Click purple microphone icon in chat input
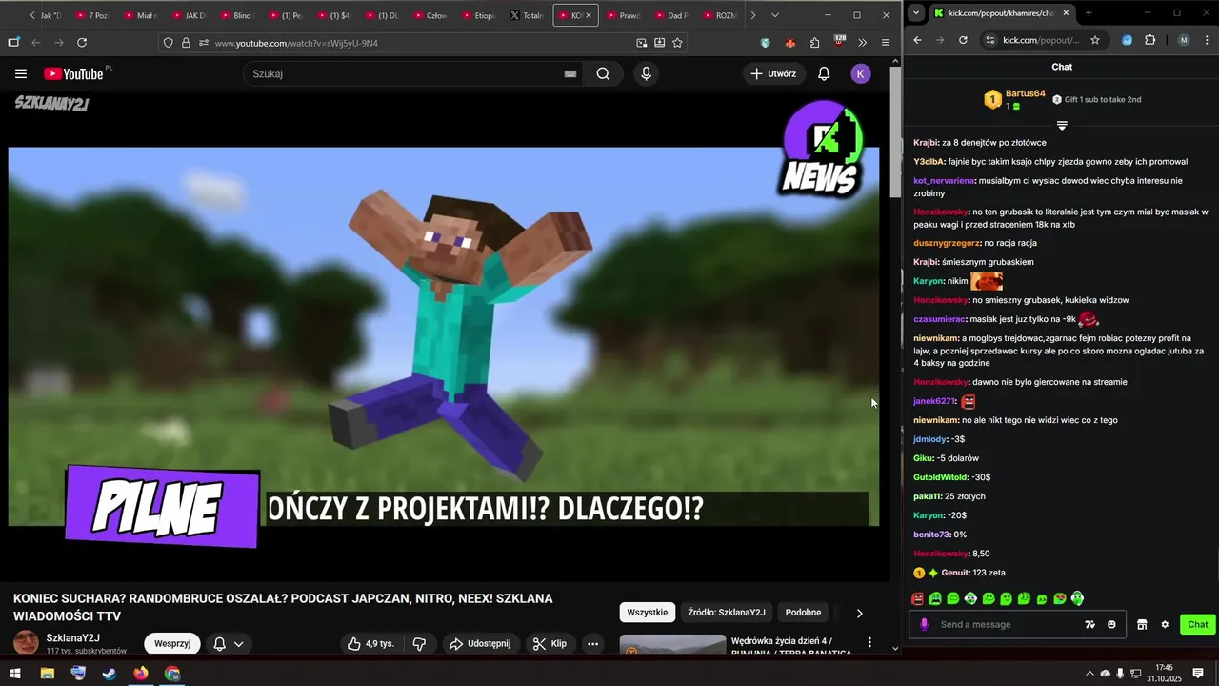The height and width of the screenshot is (686, 1219). tap(924, 624)
